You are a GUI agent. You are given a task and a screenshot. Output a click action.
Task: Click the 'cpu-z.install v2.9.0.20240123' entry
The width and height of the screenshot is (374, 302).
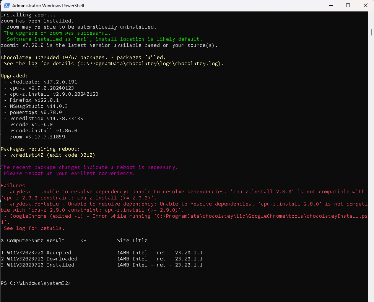click(54, 94)
